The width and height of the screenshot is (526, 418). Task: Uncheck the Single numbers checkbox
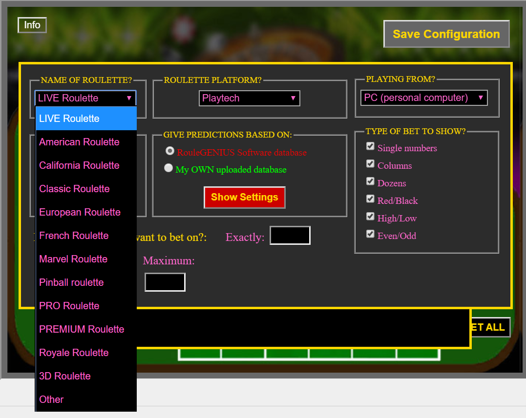(x=370, y=146)
